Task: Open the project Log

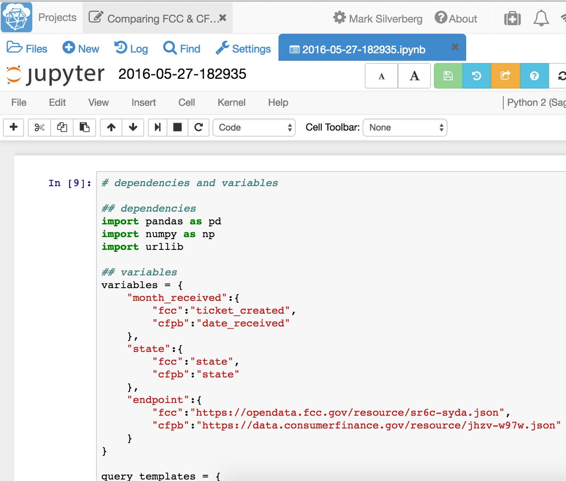Action: tap(131, 48)
